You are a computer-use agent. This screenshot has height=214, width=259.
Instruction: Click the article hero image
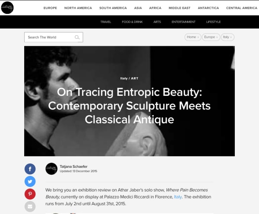(x=129, y=101)
